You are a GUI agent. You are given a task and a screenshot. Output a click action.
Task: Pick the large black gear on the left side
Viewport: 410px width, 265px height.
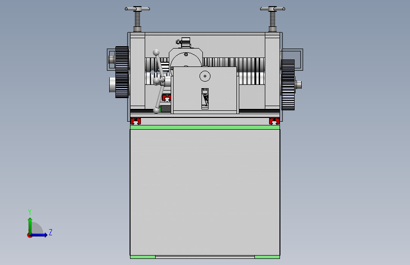click(x=122, y=72)
